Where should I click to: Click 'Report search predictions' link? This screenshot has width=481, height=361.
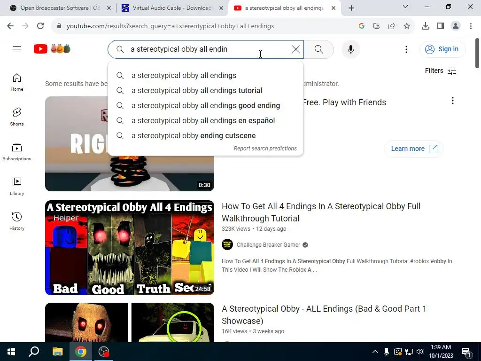coord(265,149)
